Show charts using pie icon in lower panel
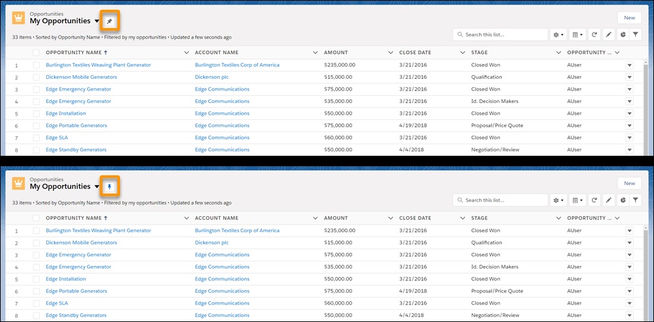 coord(624,200)
